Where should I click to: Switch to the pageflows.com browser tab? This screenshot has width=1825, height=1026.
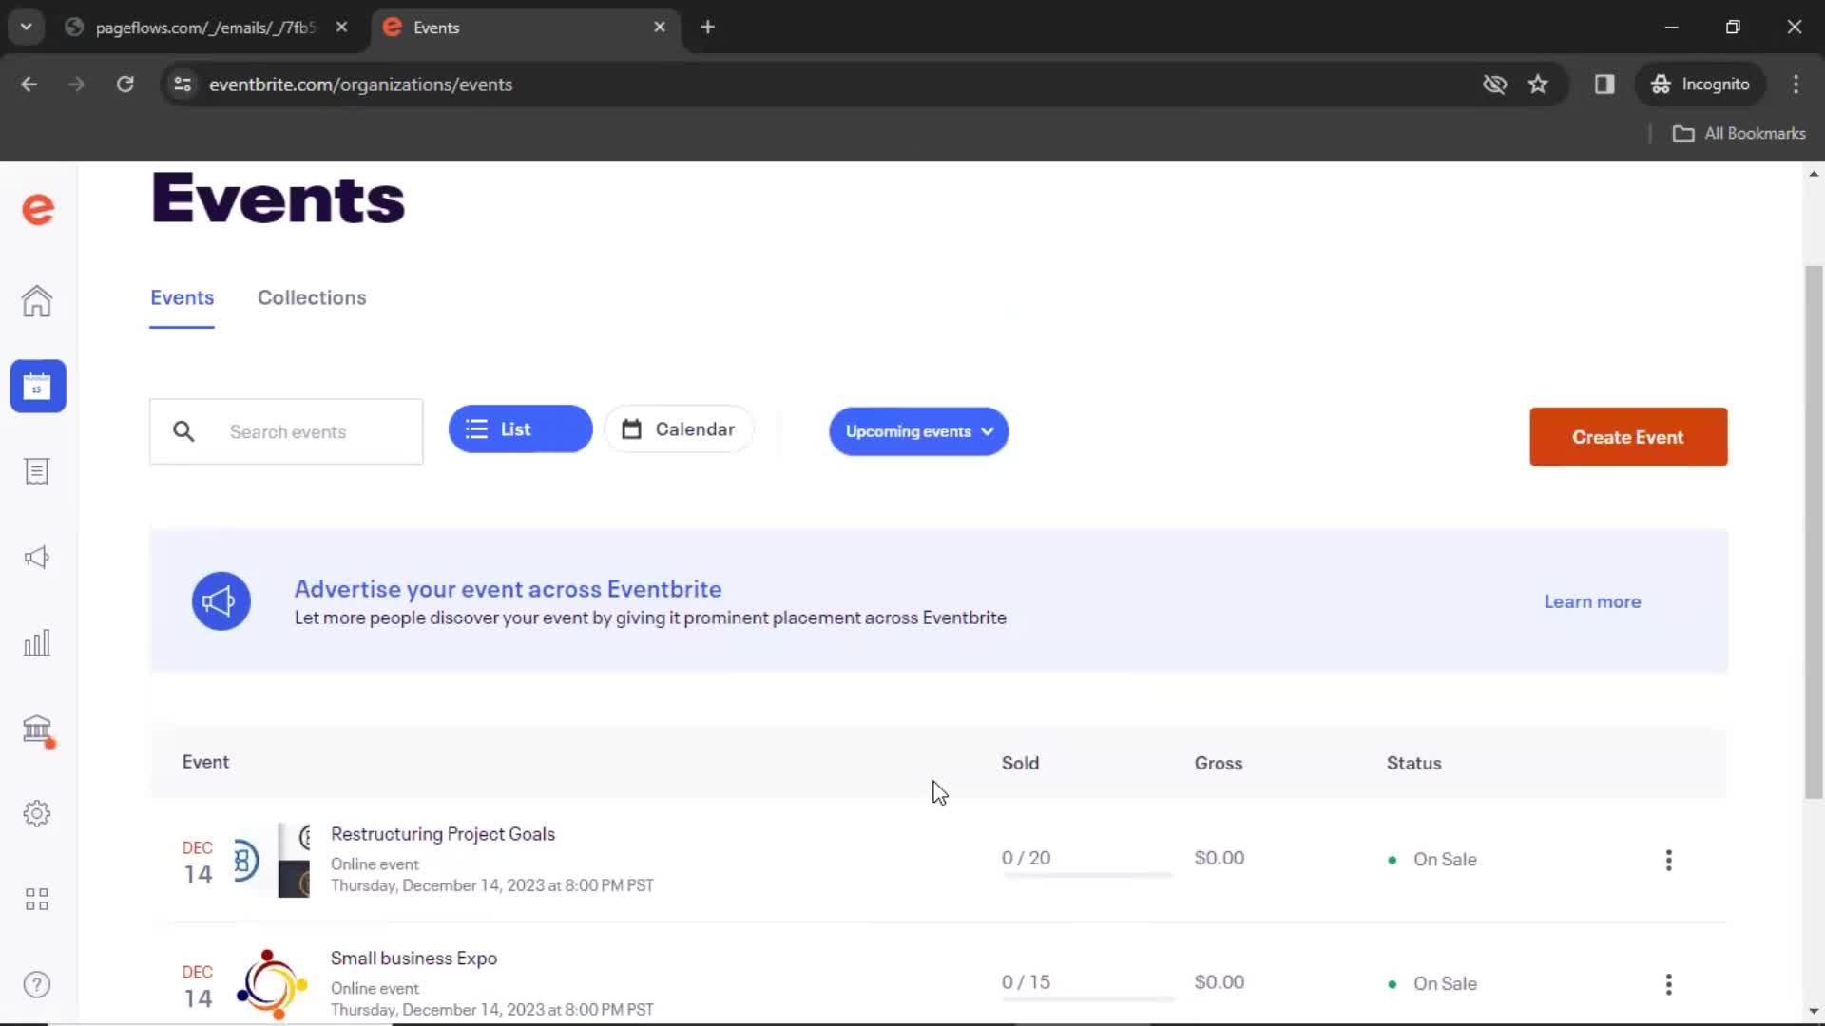(207, 28)
